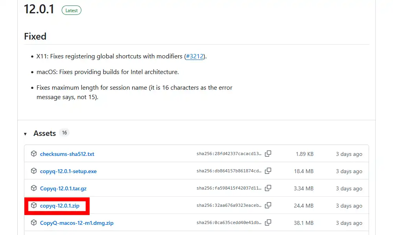Download Copyq-12.0.1.tar.gz source archive
Image resolution: width=393 pixels, height=235 pixels.
click(63, 188)
